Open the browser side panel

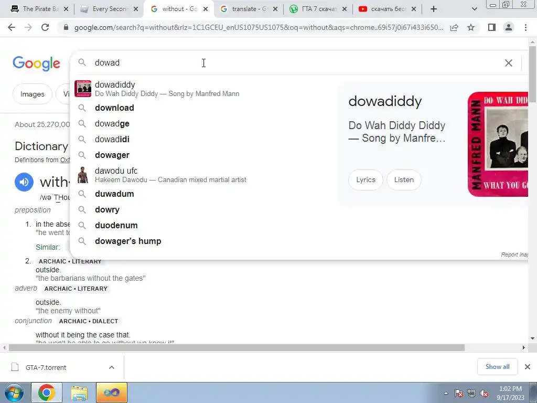click(x=492, y=27)
